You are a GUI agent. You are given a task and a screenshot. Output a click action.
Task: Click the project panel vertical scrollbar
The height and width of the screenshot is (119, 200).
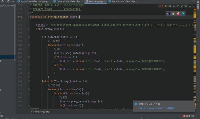[15, 33]
